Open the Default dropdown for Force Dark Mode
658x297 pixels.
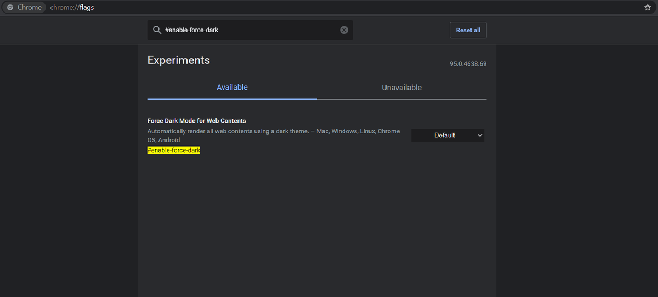pos(447,135)
